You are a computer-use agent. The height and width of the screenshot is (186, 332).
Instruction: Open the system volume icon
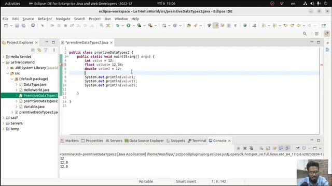312,4
